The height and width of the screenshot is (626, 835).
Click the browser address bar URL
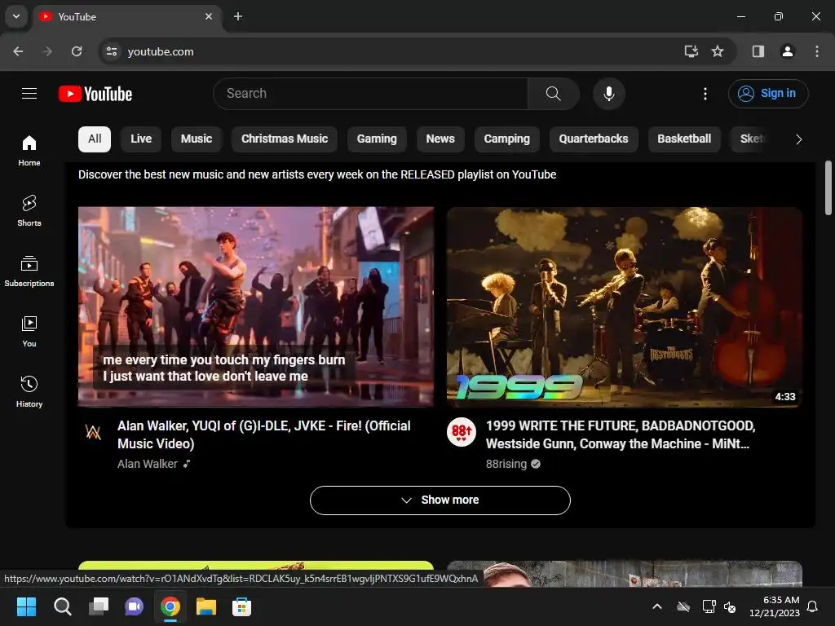pos(161,51)
